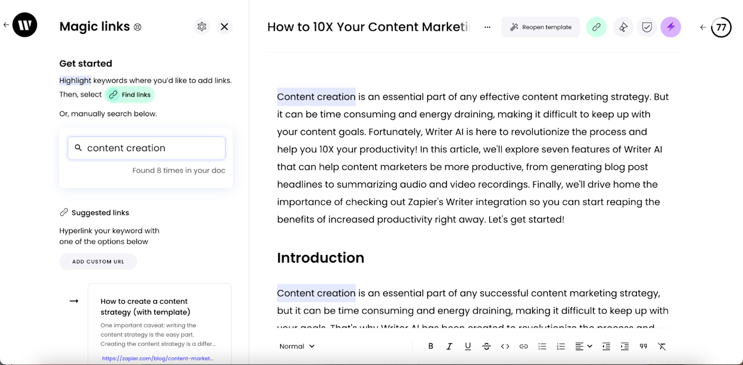
Task: Go back using the left arrow beside the logo
Action: click(x=6, y=24)
